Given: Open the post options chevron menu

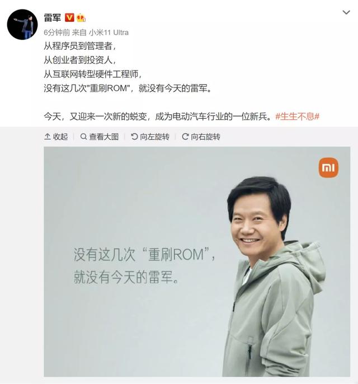Looking at the screenshot, I should (x=346, y=12).
